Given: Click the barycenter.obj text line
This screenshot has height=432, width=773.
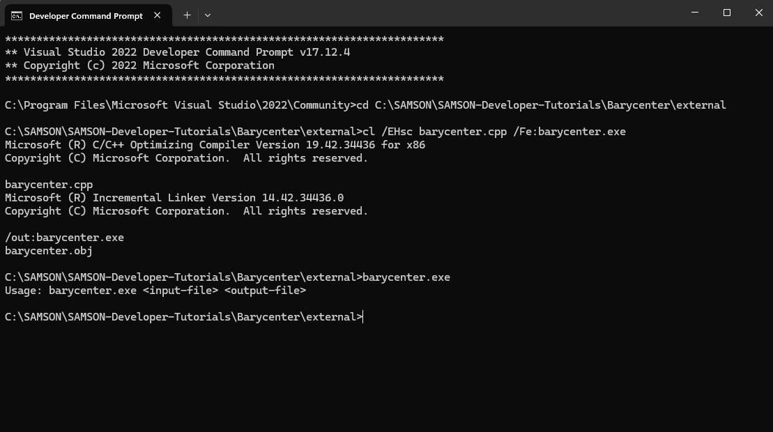Looking at the screenshot, I should click(47, 250).
